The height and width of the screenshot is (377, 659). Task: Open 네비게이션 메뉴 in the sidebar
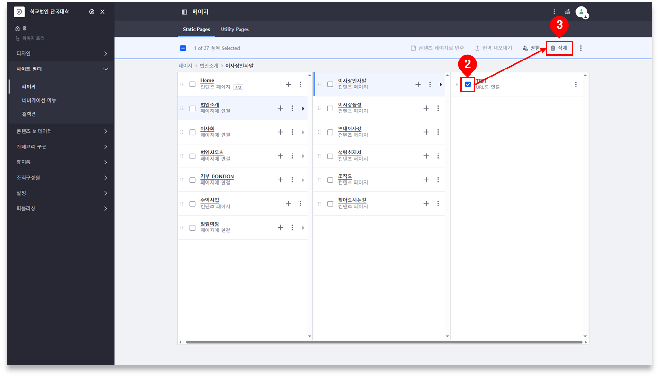(x=39, y=100)
